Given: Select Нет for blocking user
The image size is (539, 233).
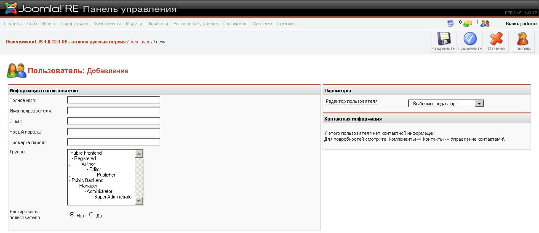Looking at the screenshot, I should 72,214.
